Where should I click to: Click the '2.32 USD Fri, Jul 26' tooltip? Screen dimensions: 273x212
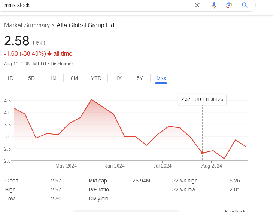[202, 99]
